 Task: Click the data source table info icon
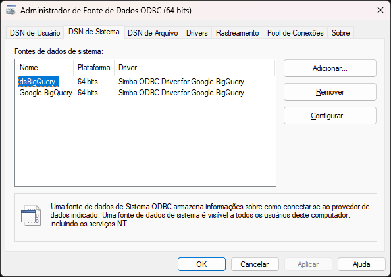(x=31, y=215)
